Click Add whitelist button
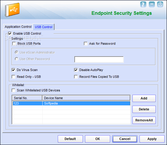The height and width of the screenshot is (145, 167). (144, 98)
